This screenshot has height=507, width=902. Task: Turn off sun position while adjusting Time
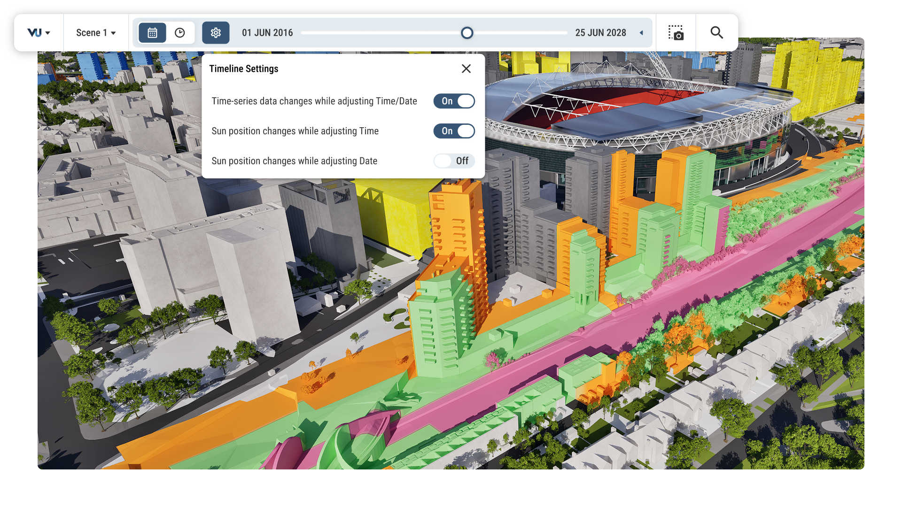(x=454, y=131)
